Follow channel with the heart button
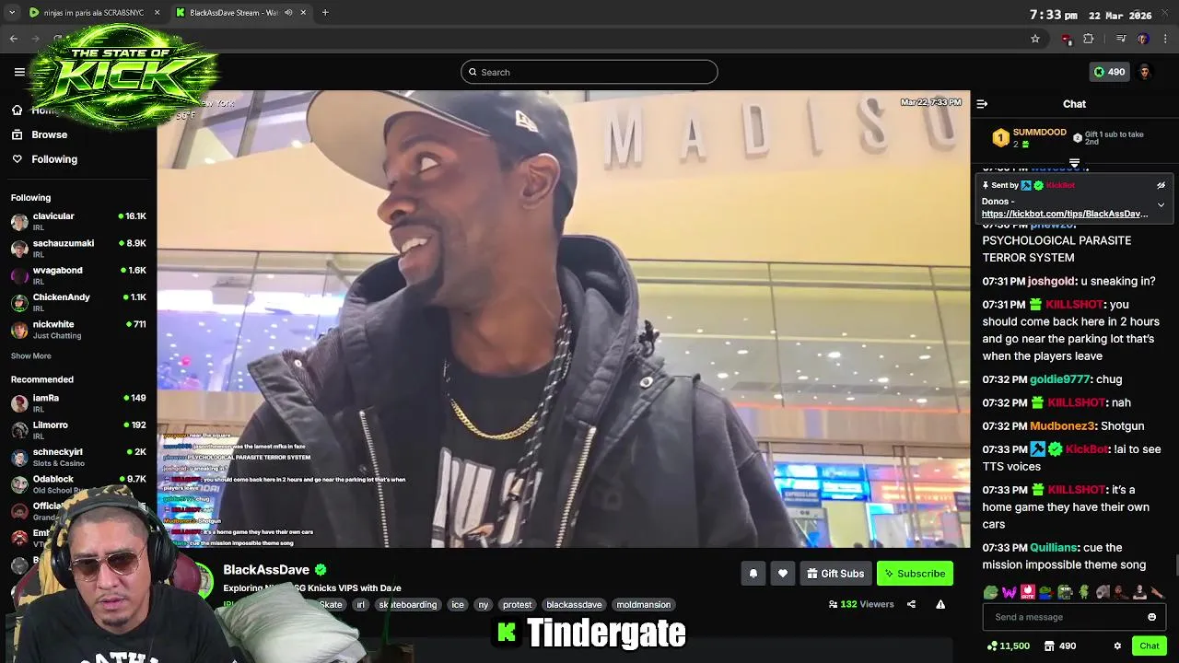 tap(782, 574)
